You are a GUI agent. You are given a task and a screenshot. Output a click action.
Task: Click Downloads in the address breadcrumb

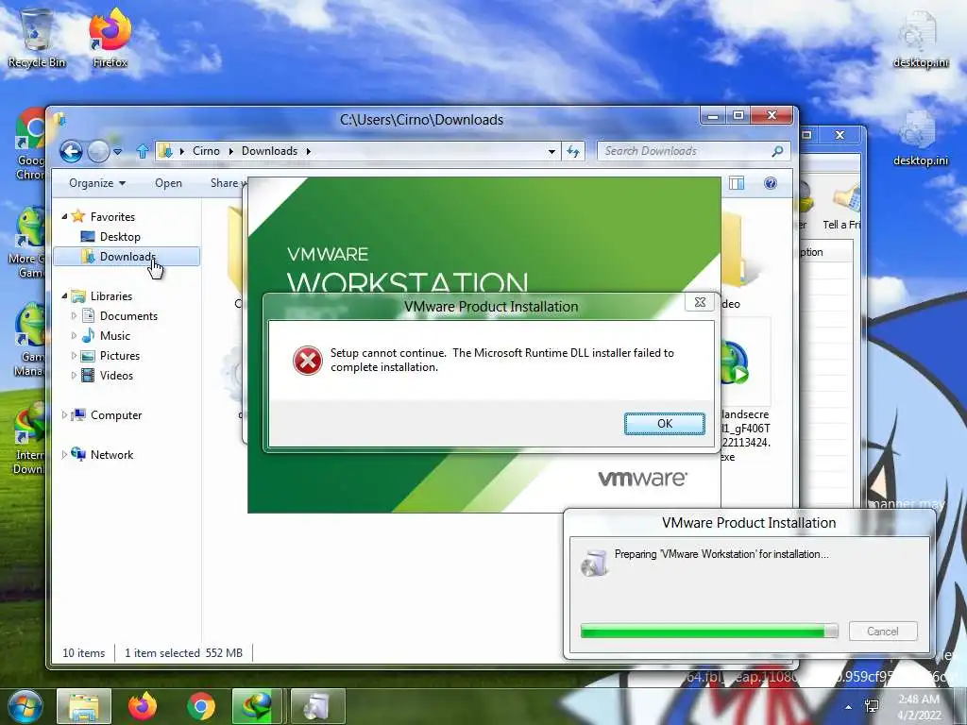tap(269, 151)
